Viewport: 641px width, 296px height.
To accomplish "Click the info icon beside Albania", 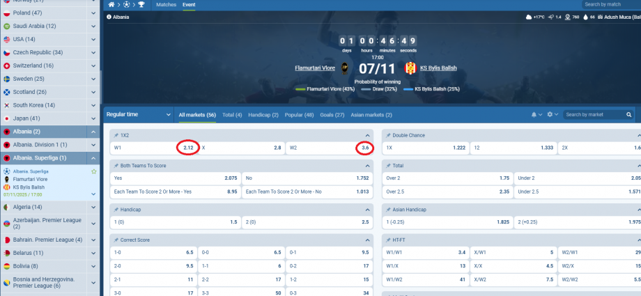I will click(109, 17).
